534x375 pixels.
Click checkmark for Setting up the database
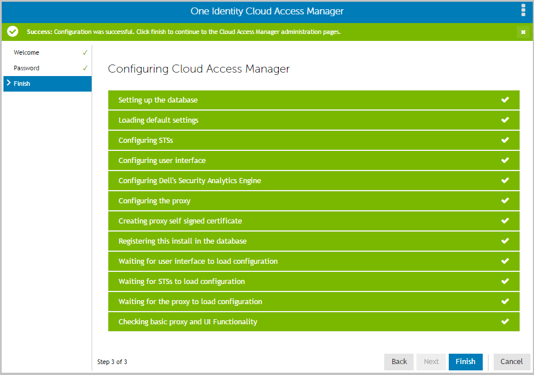505,100
